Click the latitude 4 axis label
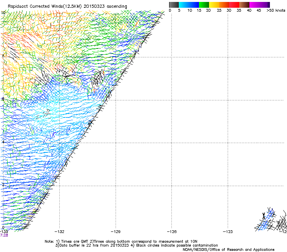Viewport: 287px width, 252px height. (x=3, y=142)
